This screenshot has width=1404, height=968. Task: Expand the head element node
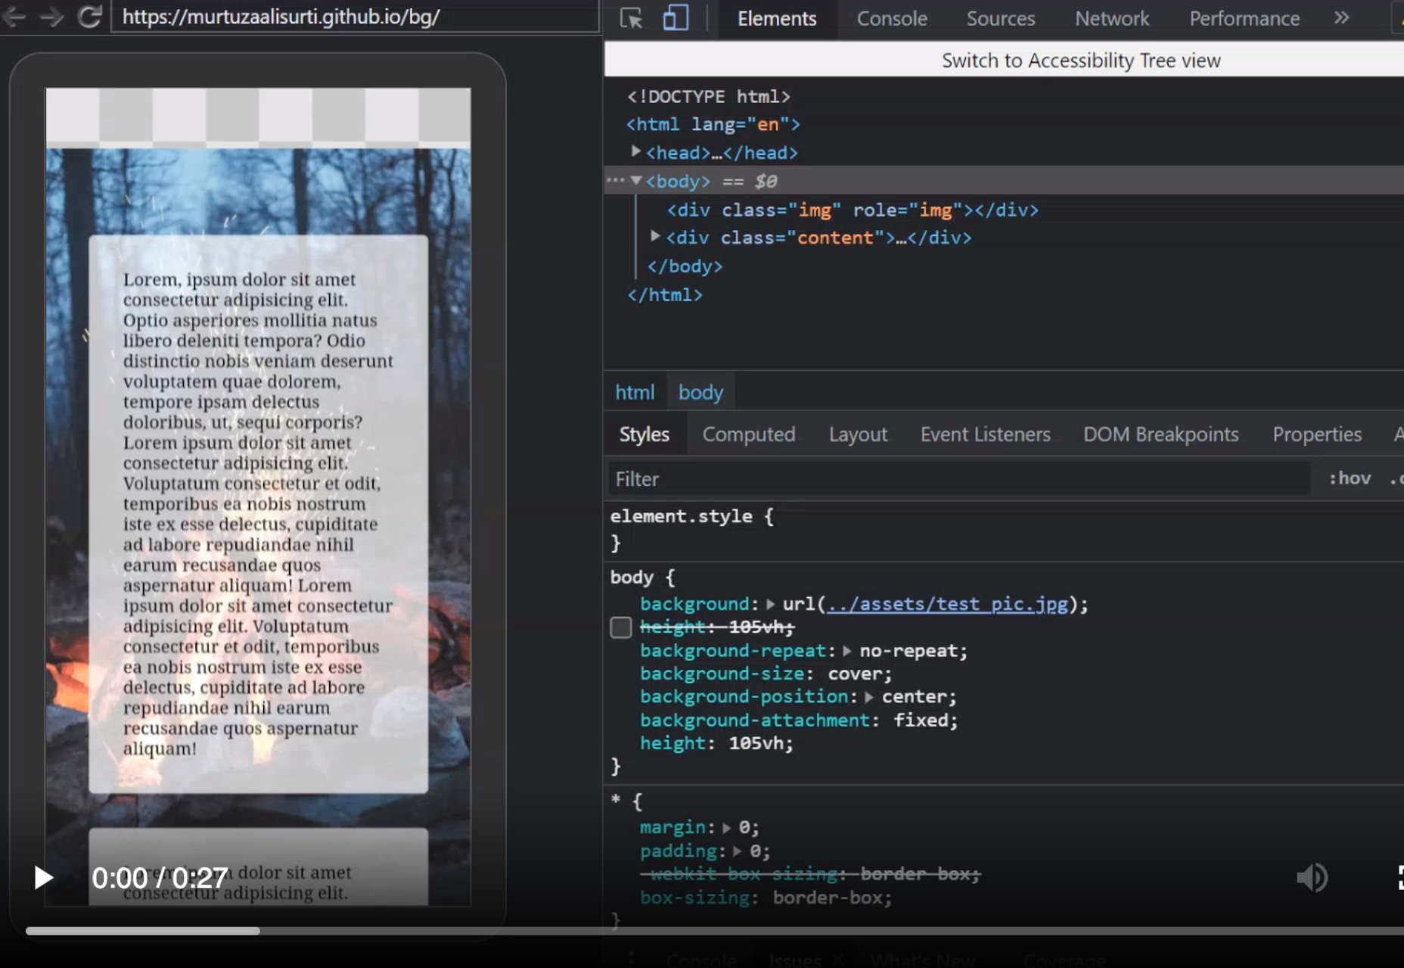pyautogui.click(x=636, y=151)
